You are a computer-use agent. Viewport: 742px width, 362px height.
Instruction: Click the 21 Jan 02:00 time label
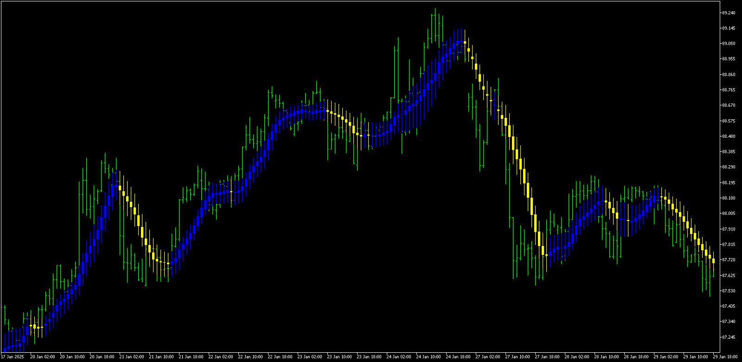pos(132,357)
